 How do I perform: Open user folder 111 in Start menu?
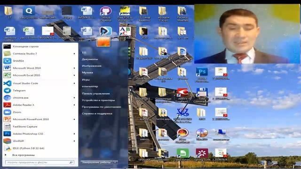(x=84, y=53)
